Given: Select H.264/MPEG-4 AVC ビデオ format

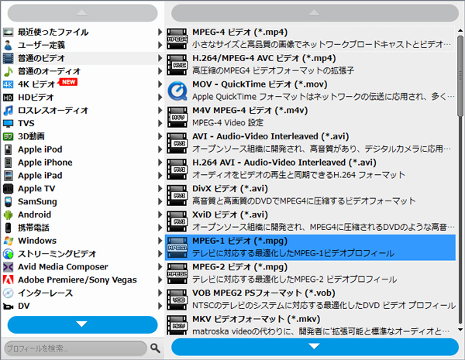Looking at the screenshot, I should 310,64.
